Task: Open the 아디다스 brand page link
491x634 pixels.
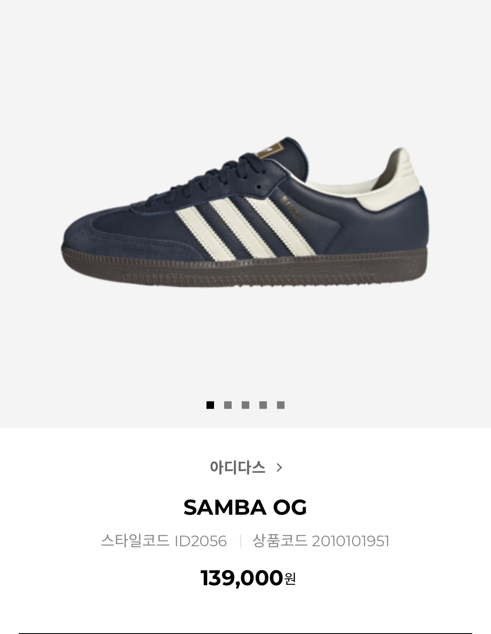Action: coord(238,467)
